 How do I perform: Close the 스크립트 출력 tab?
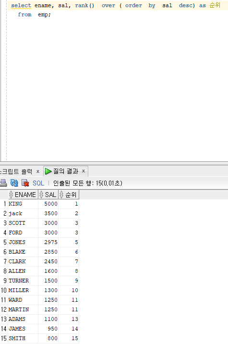pyautogui.click(x=38, y=172)
